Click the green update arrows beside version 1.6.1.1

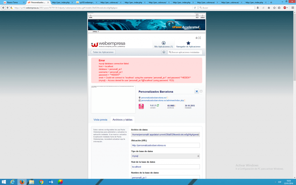158,105
